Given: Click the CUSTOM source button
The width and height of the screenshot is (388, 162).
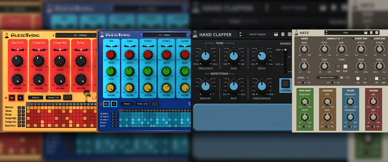Looking at the screenshot, I should click(x=285, y=86).
